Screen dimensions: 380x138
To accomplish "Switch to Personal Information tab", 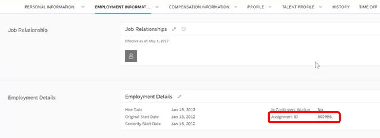I will [x=49, y=7].
